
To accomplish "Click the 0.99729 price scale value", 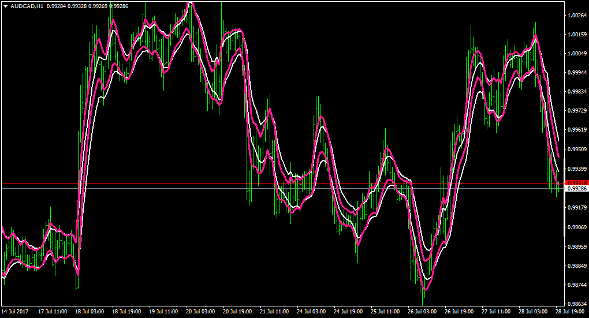I will 577,111.
